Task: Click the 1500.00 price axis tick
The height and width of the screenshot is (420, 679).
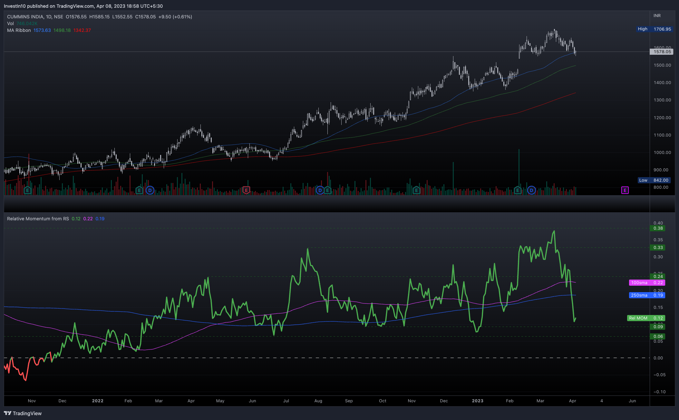Action: [662, 65]
